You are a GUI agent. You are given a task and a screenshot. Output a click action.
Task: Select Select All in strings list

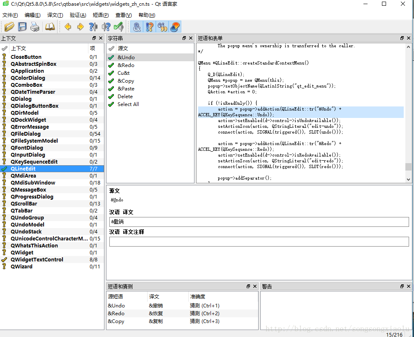150,104
